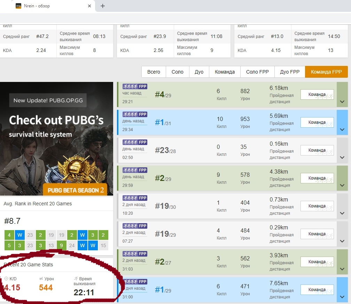Select the Дуо FPP tab
This screenshot has height=304, width=351.
click(x=290, y=72)
